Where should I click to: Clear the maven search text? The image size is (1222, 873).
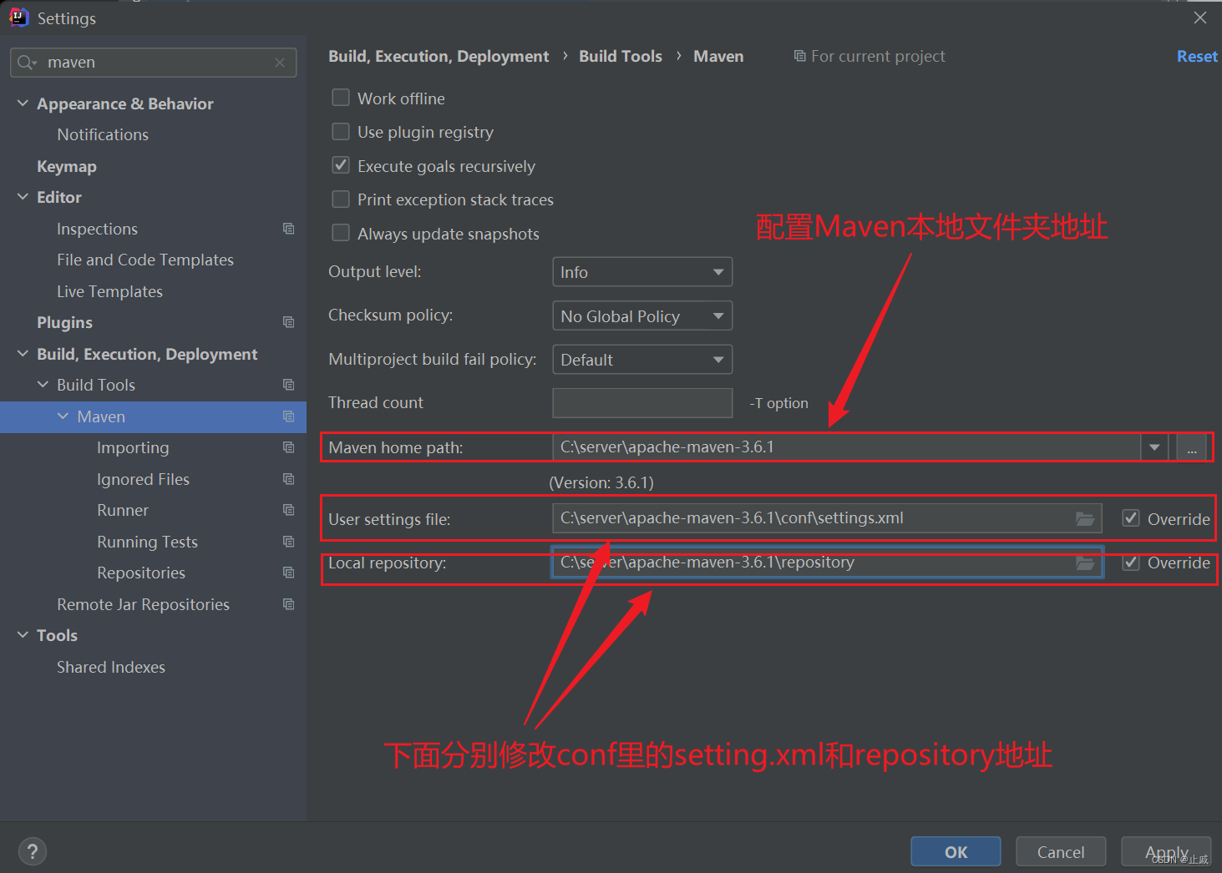click(280, 63)
